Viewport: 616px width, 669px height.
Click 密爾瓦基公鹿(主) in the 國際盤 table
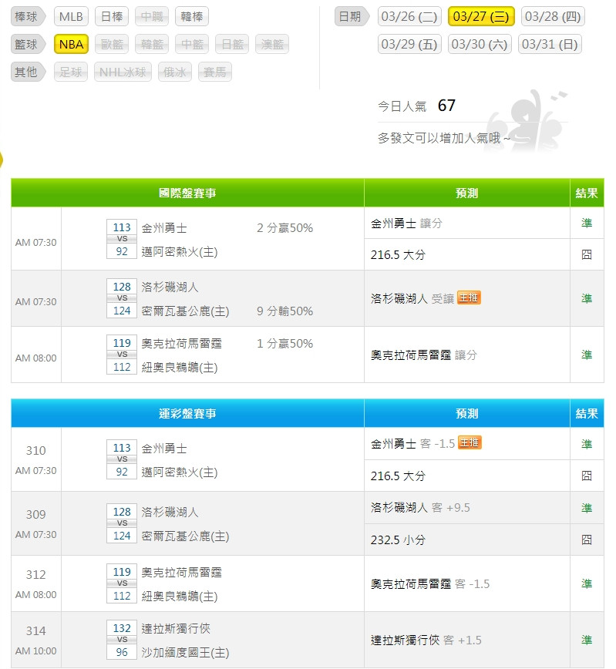tap(185, 311)
